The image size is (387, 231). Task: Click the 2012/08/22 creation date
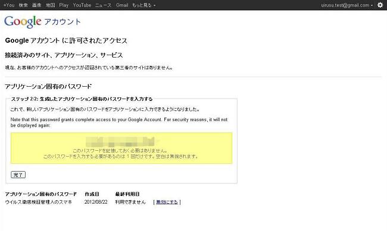96,202
